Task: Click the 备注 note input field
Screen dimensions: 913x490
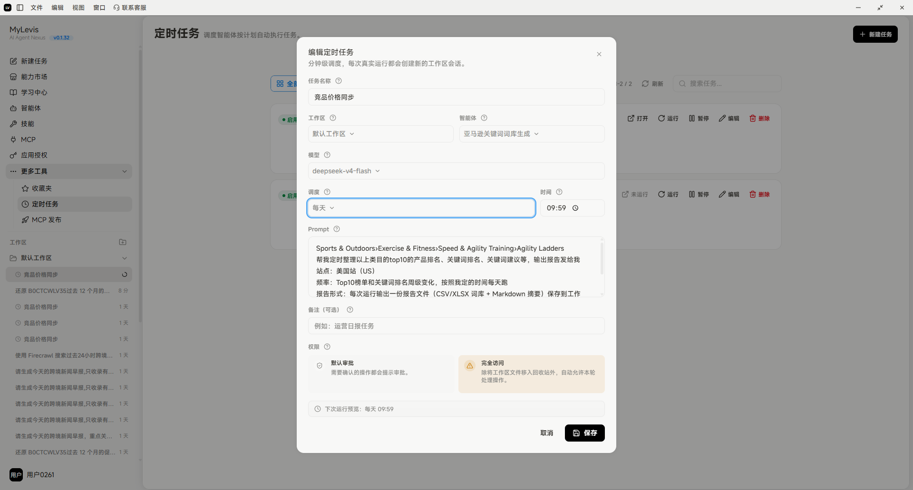Action: point(456,326)
